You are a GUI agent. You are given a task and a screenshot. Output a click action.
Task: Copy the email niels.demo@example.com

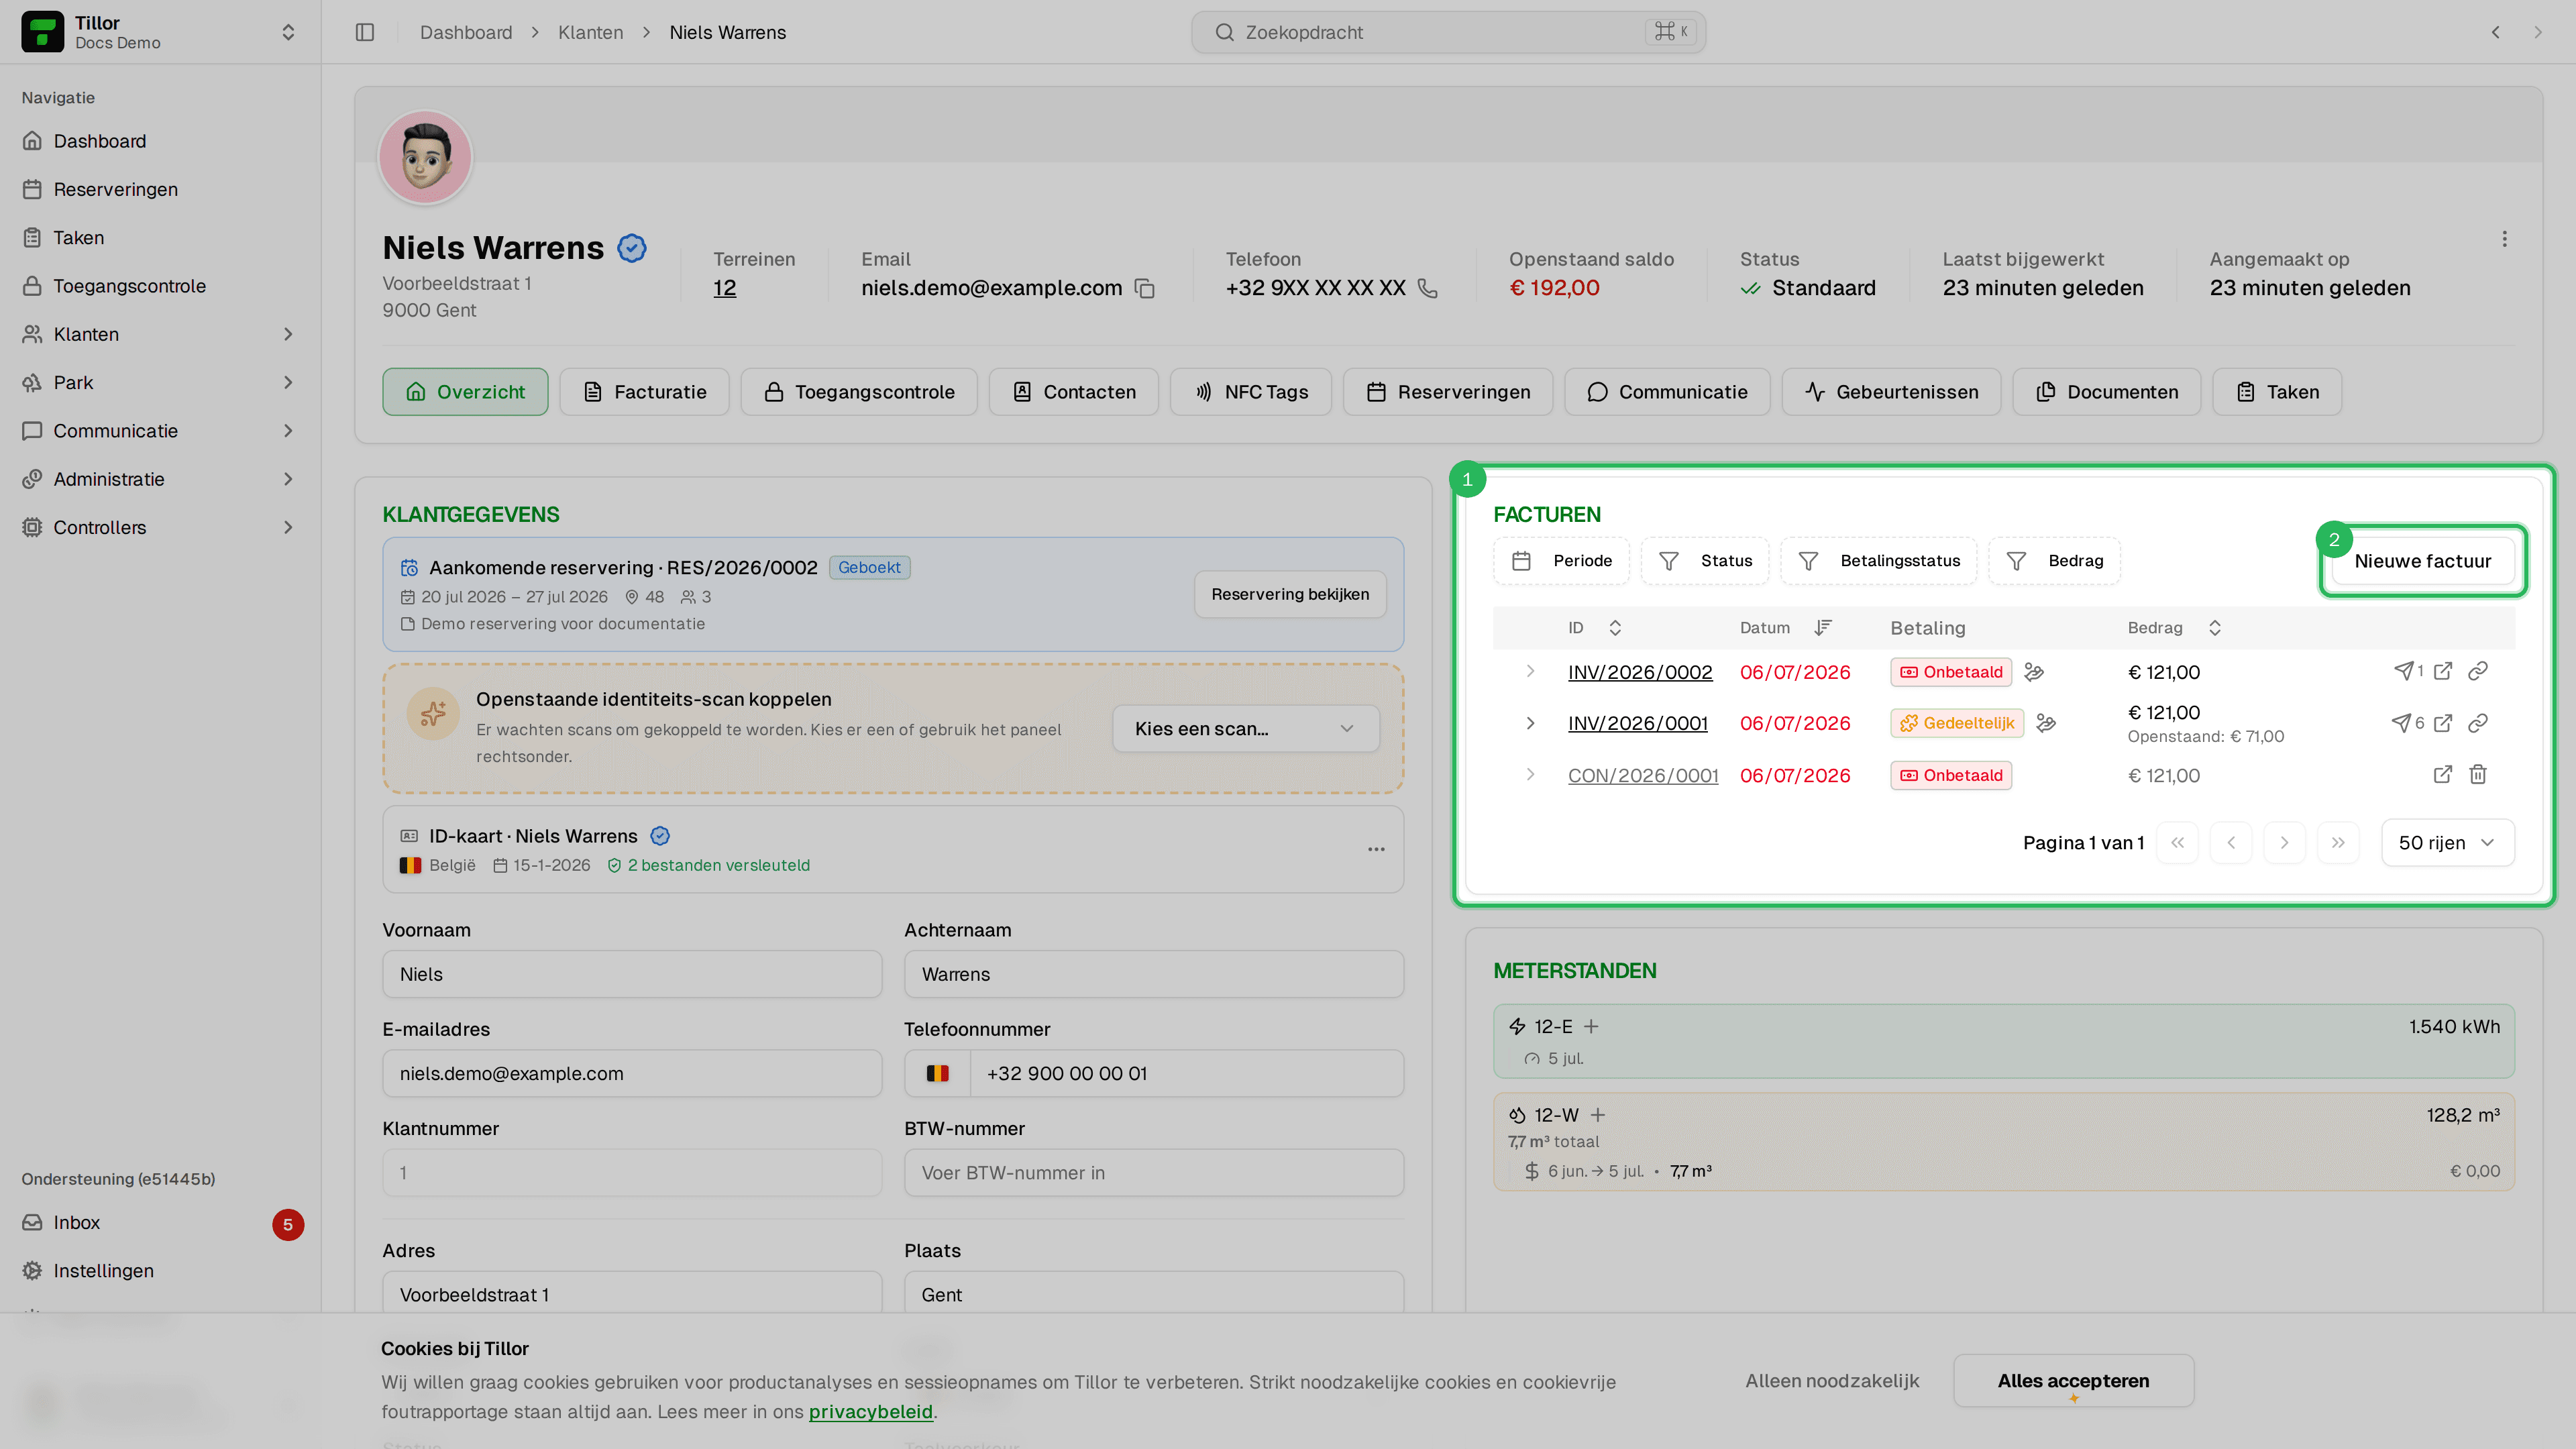(1145, 289)
